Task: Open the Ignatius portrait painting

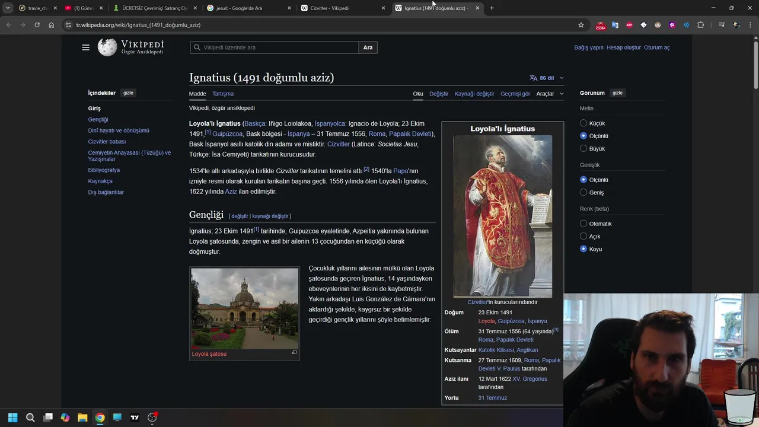Action: click(x=503, y=216)
